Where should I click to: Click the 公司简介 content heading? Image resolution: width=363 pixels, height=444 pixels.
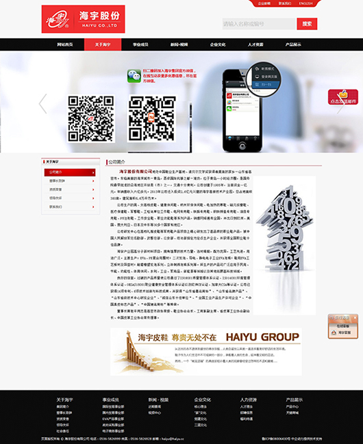[x=116, y=161]
